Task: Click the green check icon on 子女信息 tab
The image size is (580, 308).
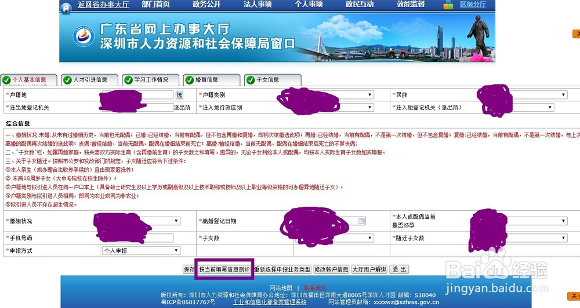Action: [251, 80]
